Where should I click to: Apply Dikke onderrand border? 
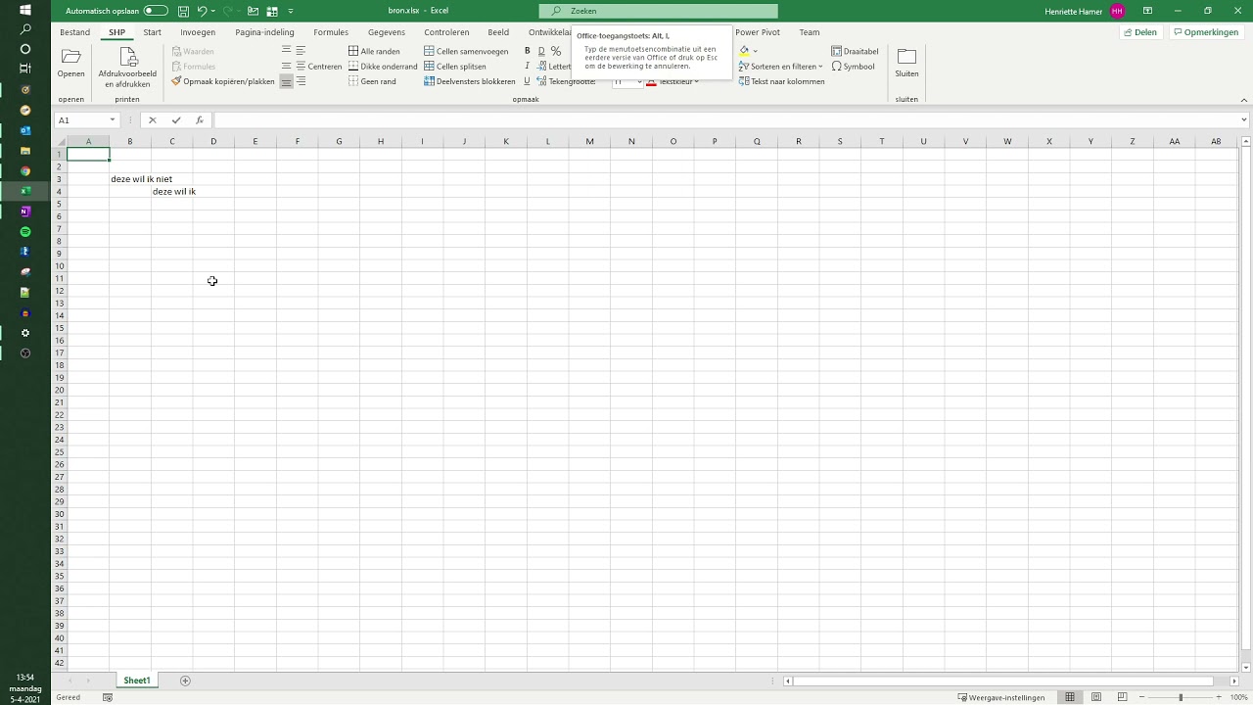[x=383, y=67]
